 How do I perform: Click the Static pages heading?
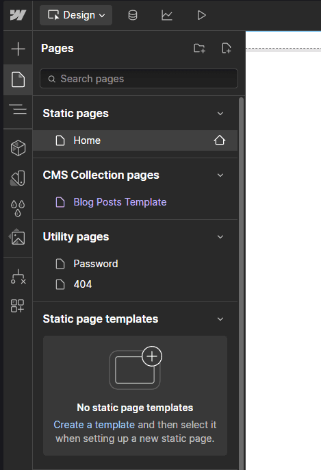click(75, 114)
